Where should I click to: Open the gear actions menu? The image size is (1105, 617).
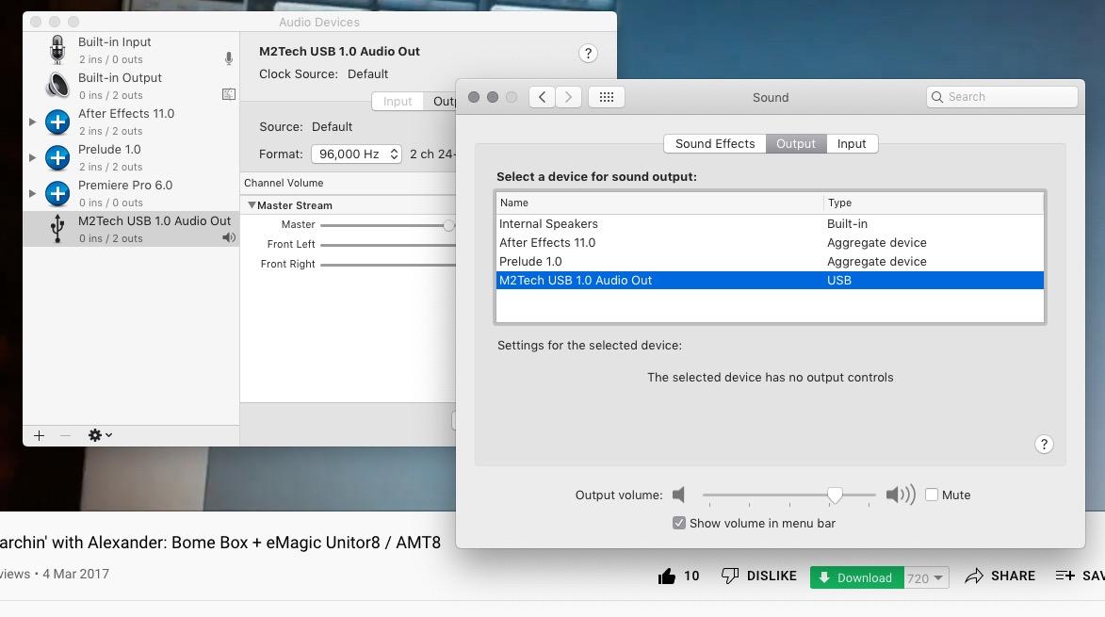tap(99, 435)
